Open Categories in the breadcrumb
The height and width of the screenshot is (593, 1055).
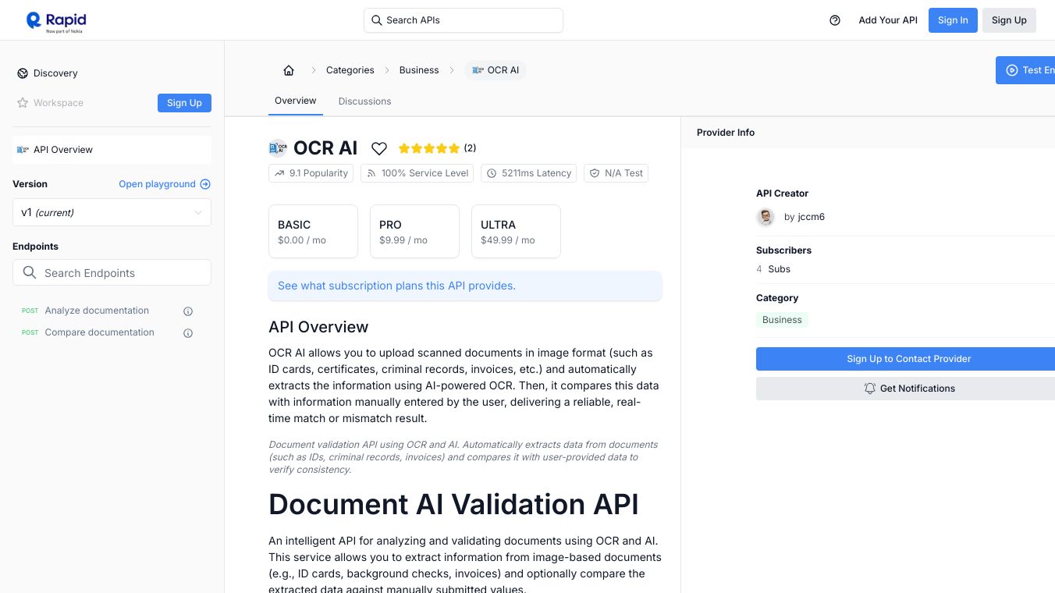[350, 70]
